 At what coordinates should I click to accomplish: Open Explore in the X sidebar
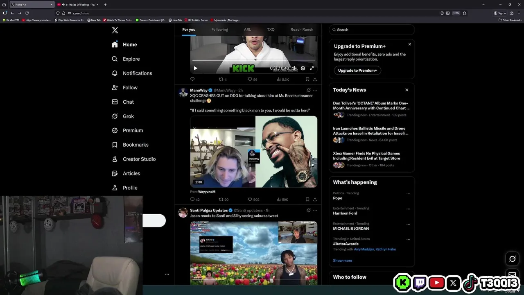click(126, 59)
